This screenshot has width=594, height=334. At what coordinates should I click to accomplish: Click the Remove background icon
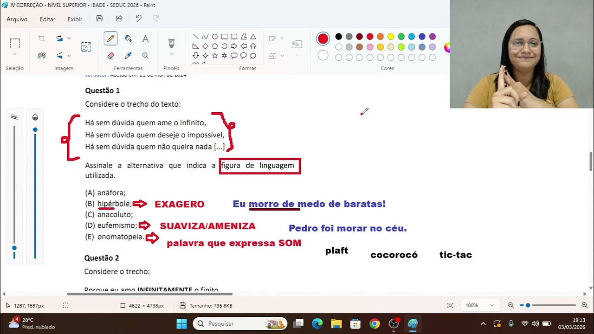click(42, 56)
